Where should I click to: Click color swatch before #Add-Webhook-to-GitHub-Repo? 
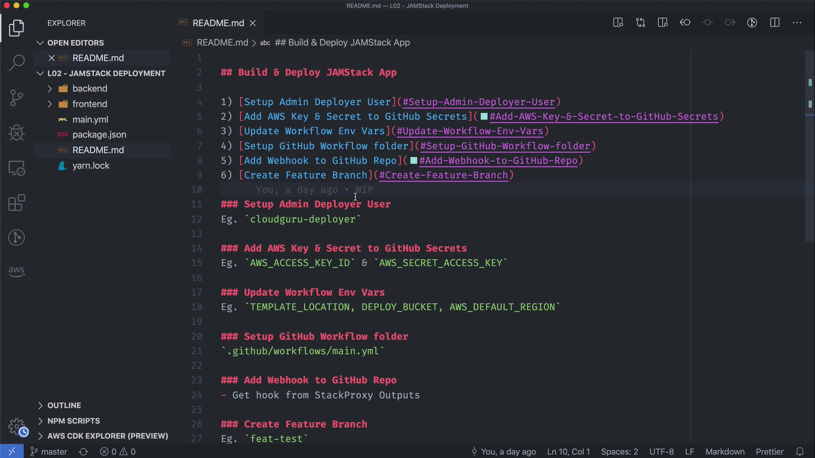point(413,161)
